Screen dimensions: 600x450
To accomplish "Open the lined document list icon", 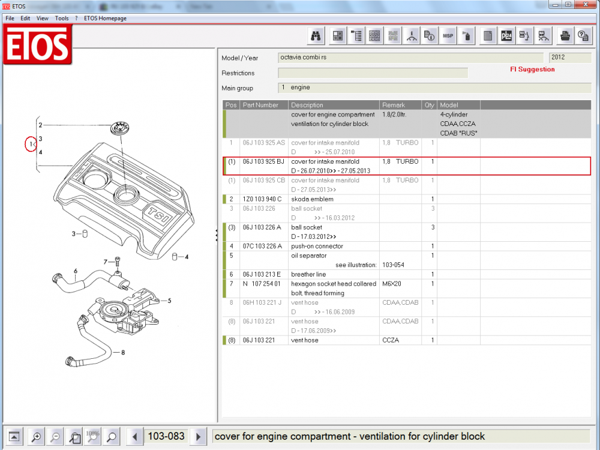I will [488, 36].
